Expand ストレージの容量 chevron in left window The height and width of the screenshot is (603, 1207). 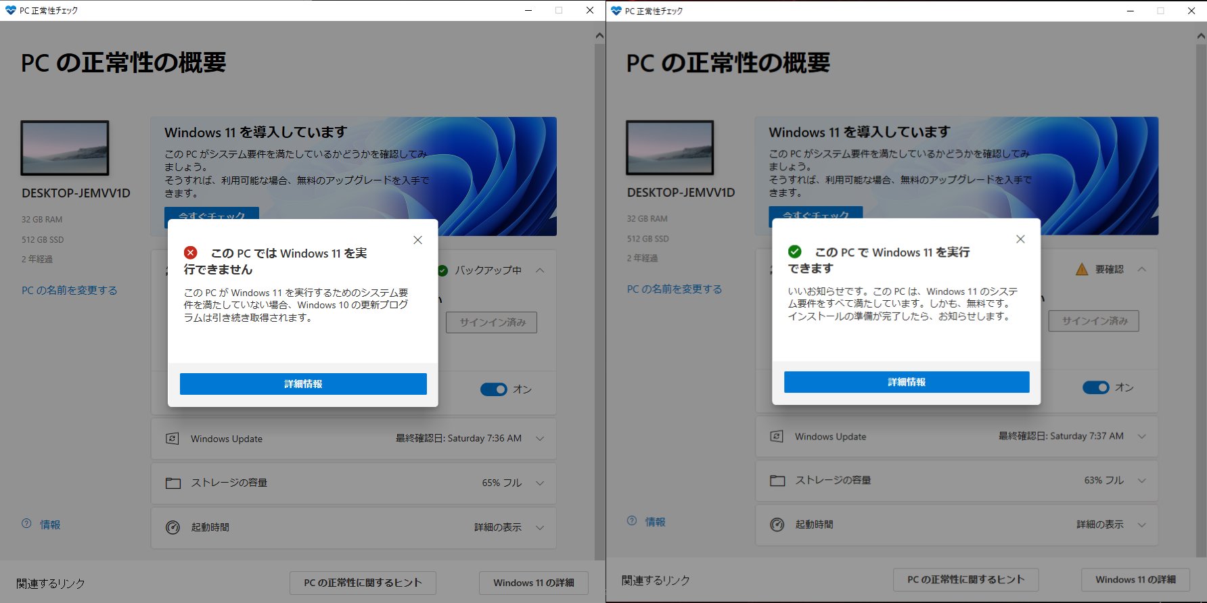click(x=540, y=483)
